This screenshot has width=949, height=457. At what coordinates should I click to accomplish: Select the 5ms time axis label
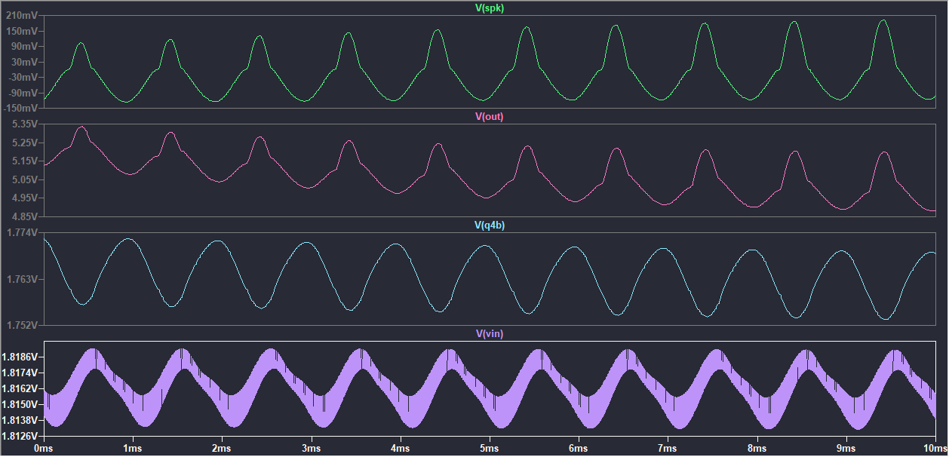[490, 448]
